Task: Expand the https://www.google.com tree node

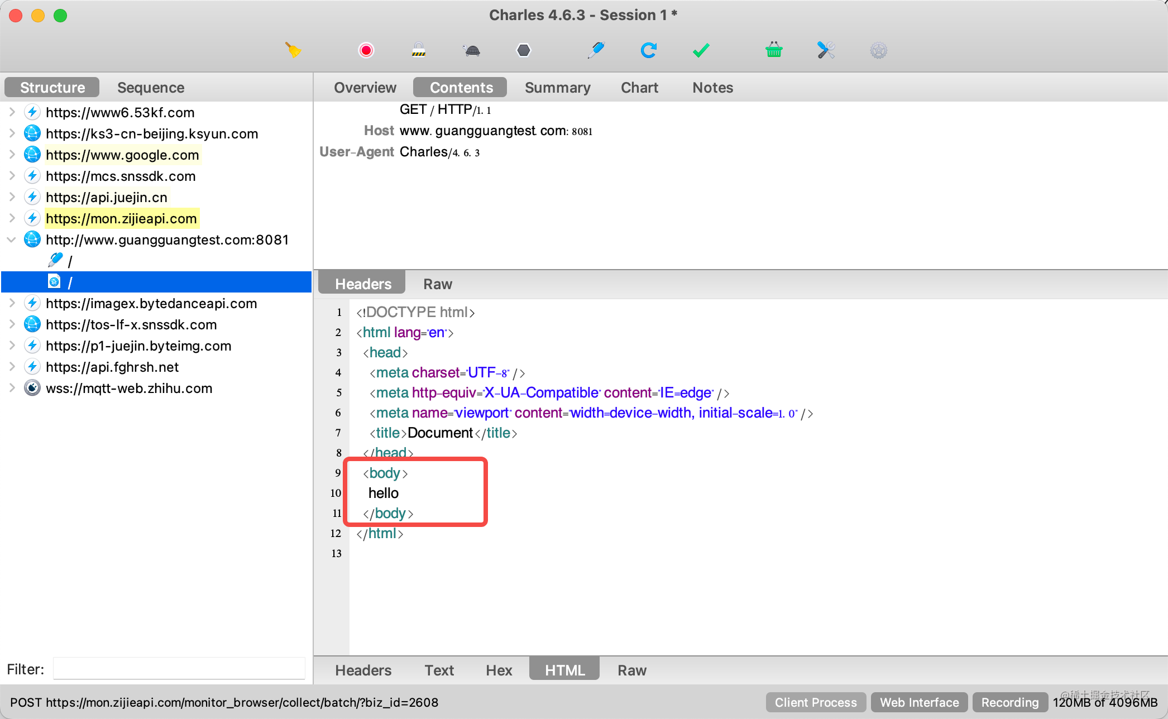Action: 12,155
